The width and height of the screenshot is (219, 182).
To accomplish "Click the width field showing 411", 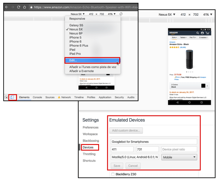I will click(122, 149).
